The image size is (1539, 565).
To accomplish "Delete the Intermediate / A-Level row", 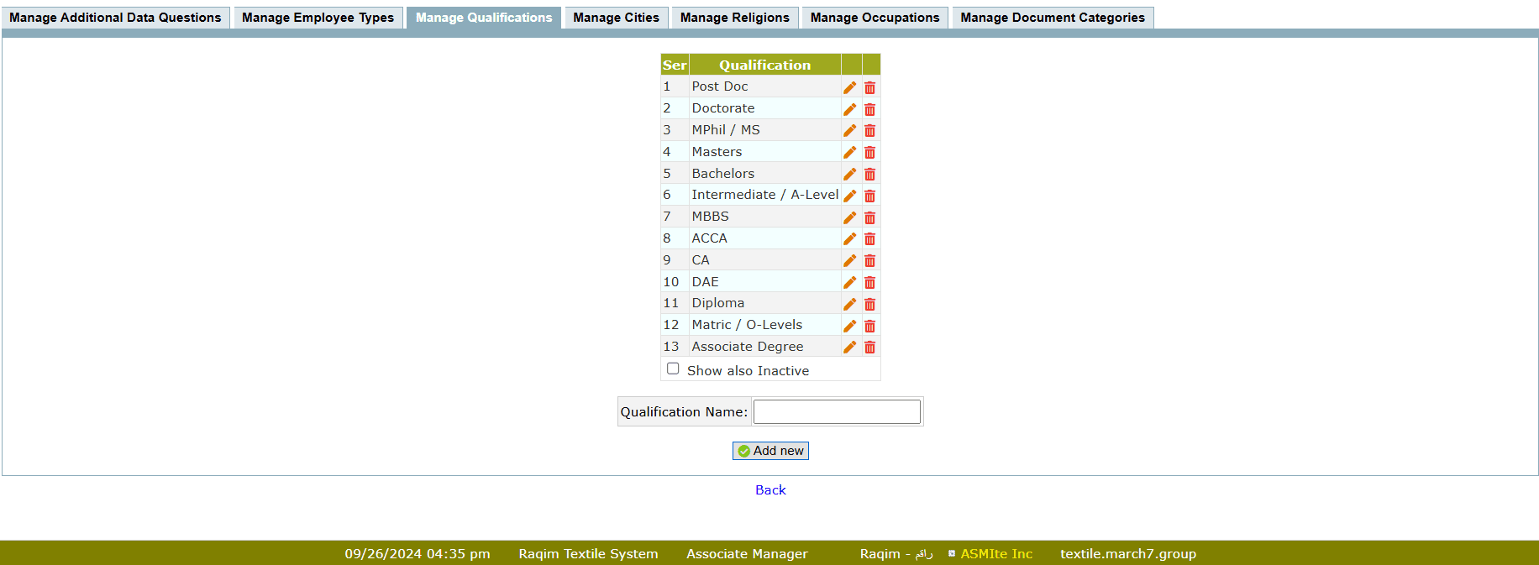I will click(869, 196).
